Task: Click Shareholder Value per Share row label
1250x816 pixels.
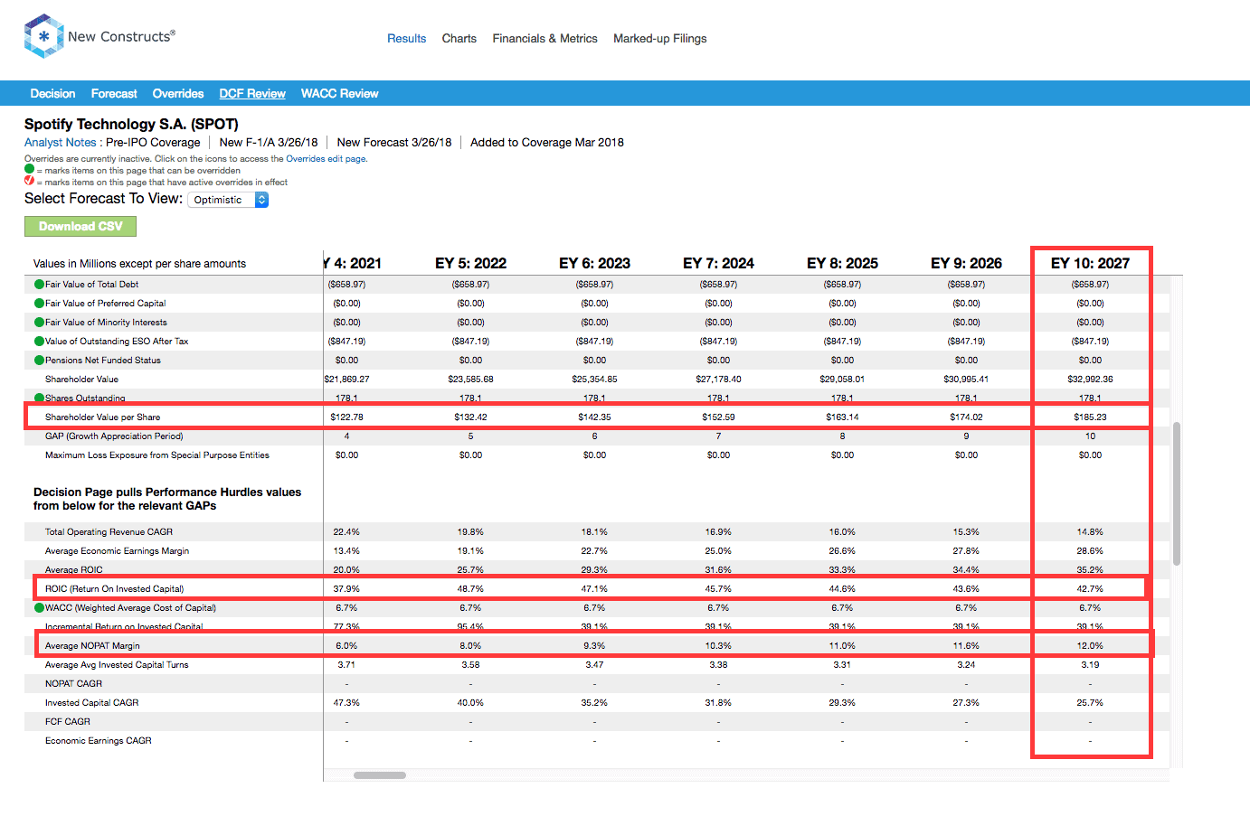Action: tap(102, 417)
